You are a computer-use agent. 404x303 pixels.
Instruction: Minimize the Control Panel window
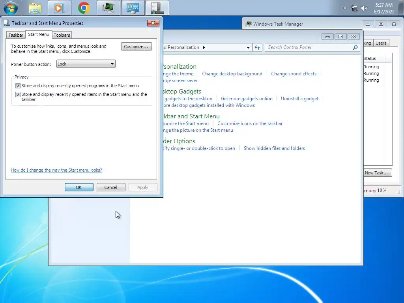click(327, 37)
